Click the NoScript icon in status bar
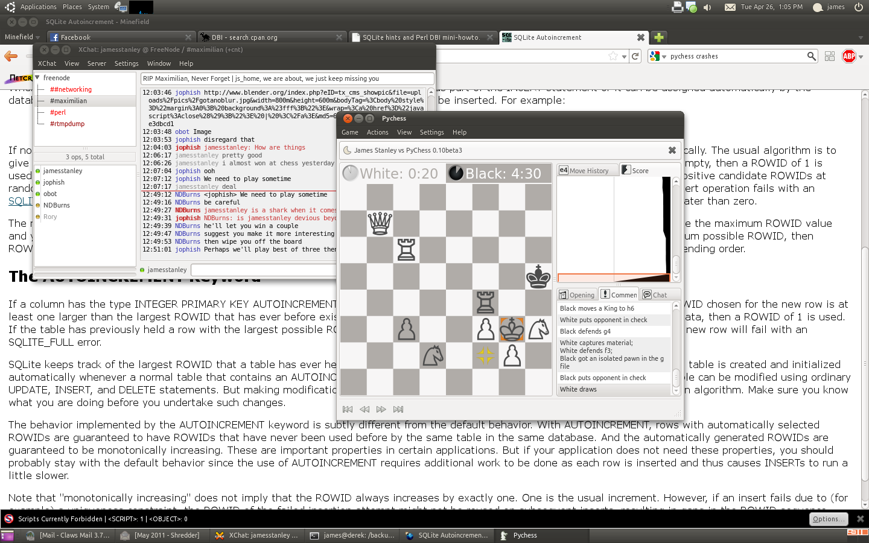Screen dimensions: 869x543 [x=8, y=519]
